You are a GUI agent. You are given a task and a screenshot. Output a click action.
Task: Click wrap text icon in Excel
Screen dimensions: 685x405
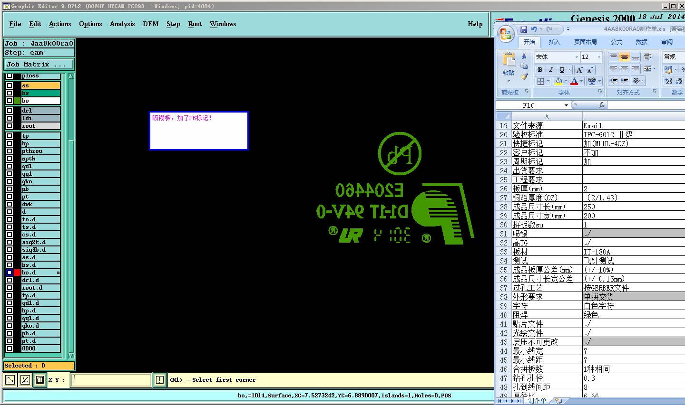[x=647, y=57]
